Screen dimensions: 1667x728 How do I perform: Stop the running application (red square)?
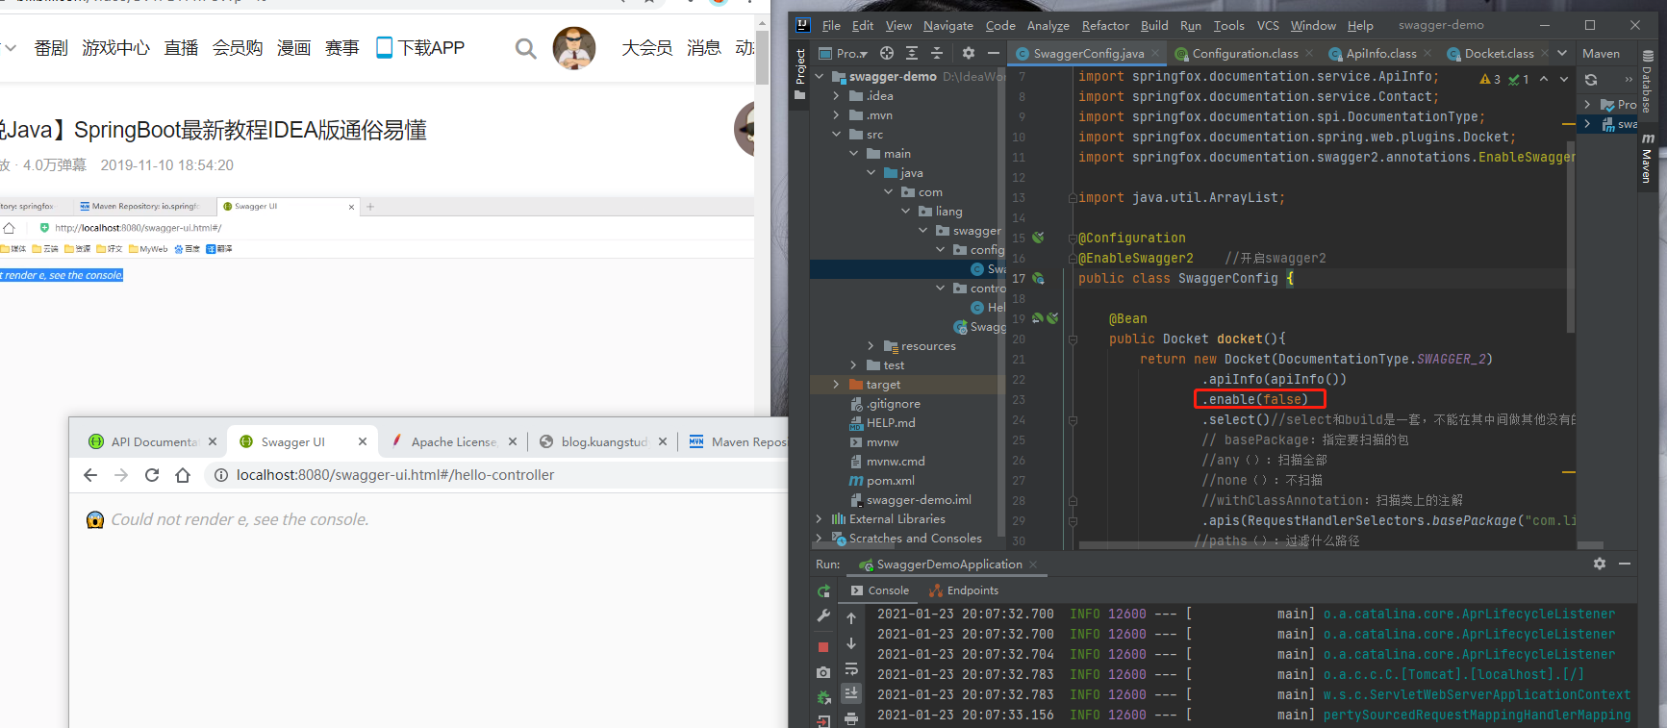pyautogui.click(x=823, y=647)
